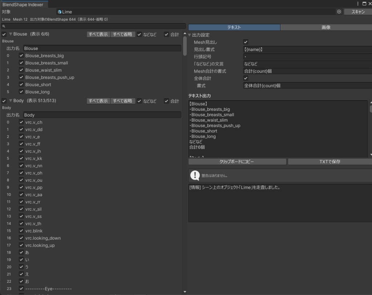Click the Blouse_breasts_push_up row label

click(50, 77)
